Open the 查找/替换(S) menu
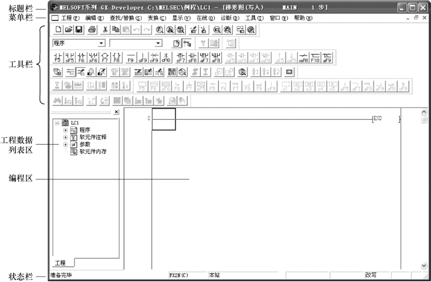The image size is (431, 282). point(126,18)
